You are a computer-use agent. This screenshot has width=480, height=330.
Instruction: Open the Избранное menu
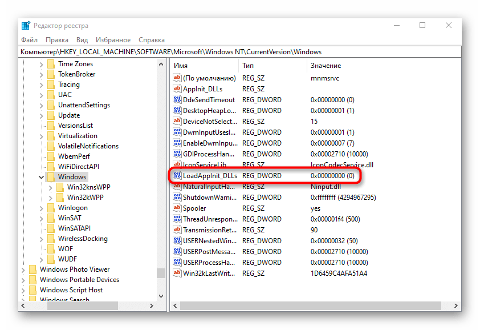[x=113, y=40]
